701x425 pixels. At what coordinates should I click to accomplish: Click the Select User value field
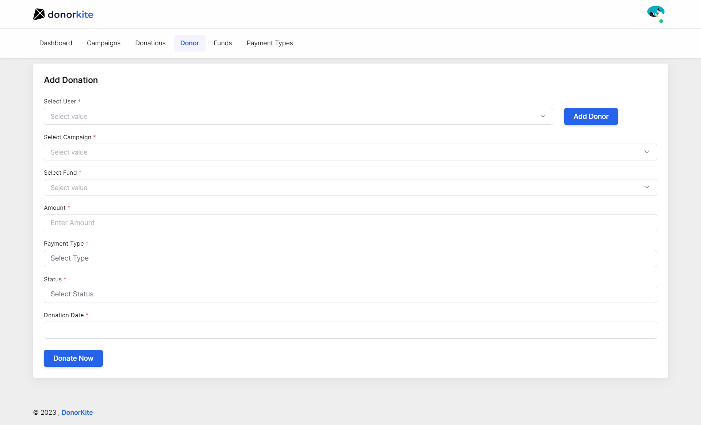click(292, 116)
